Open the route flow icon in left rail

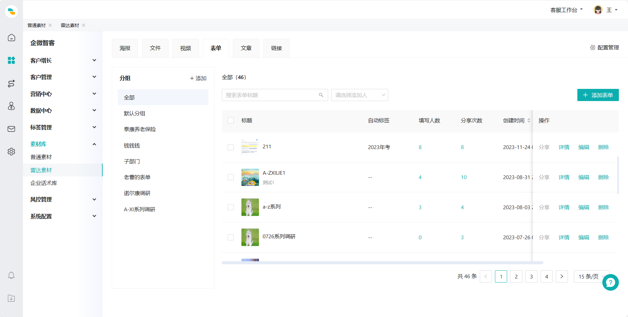click(x=11, y=83)
